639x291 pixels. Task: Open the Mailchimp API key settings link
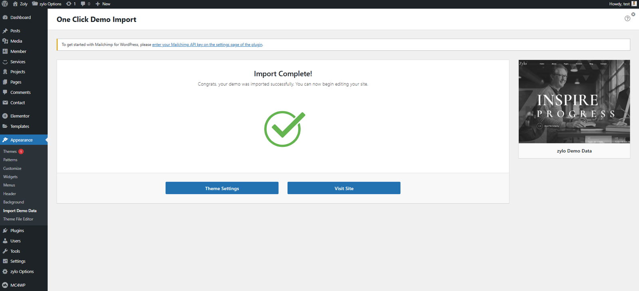point(207,45)
